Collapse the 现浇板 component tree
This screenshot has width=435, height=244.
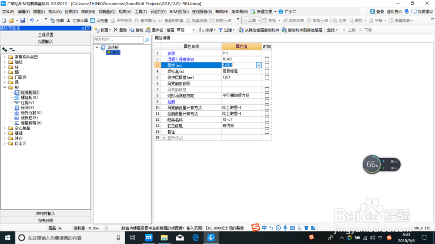pos(97,47)
